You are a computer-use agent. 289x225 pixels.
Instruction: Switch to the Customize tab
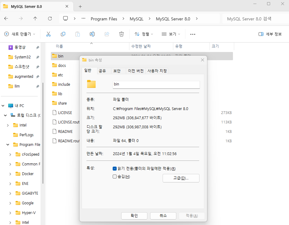point(157,71)
